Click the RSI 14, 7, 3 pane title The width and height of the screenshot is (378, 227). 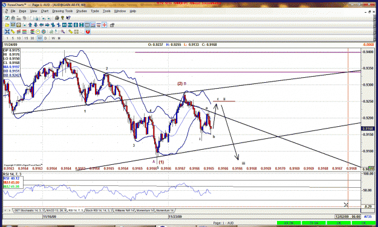coord(12,174)
